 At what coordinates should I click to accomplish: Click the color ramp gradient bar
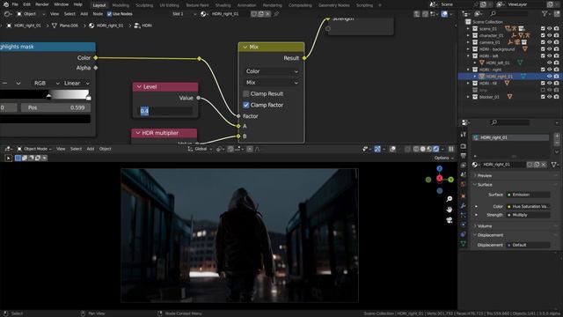[x=45, y=94]
